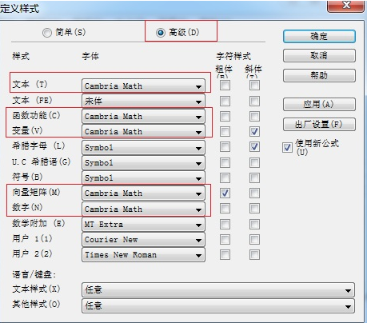Viewport: 367px width, 323px height.
Task: Select the 高级(D) radio option
Action: click(161, 33)
